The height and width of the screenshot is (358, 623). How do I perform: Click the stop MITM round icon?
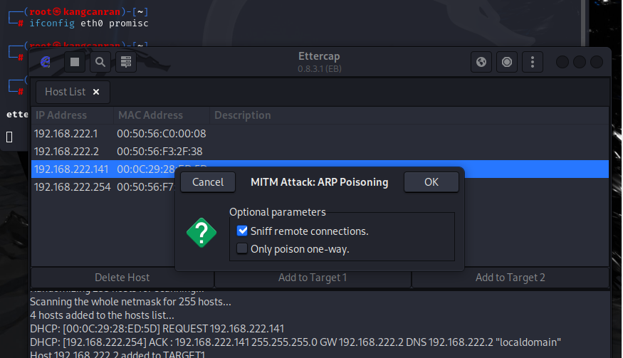click(507, 62)
